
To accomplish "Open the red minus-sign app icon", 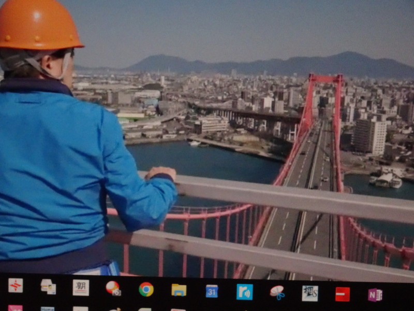I will (343, 294).
